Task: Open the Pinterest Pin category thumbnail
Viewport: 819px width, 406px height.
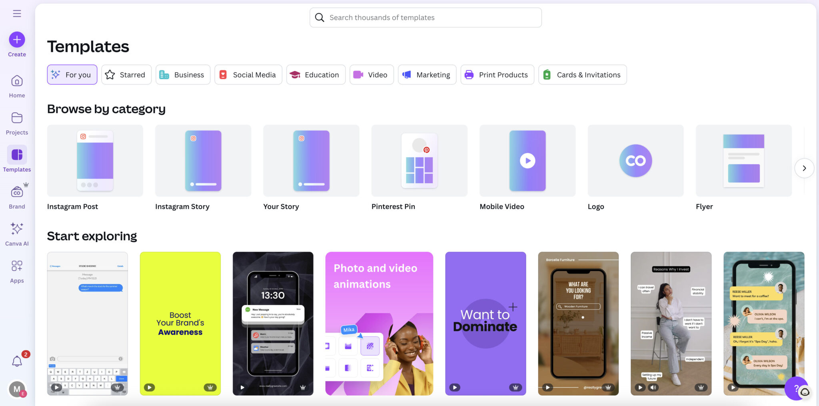Action: [x=419, y=161]
